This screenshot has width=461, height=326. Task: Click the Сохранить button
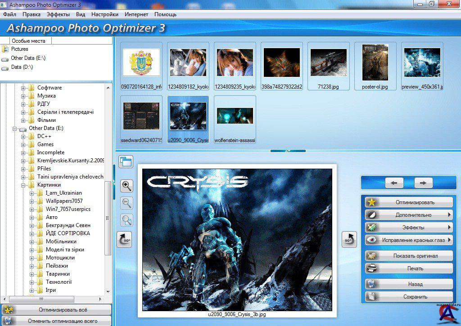tap(409, 297)
